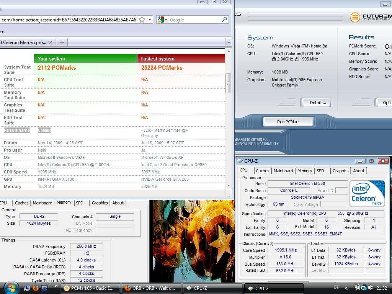
Task: Open Caches tab in left CPU-Z
Action: (x=22, y=203)
